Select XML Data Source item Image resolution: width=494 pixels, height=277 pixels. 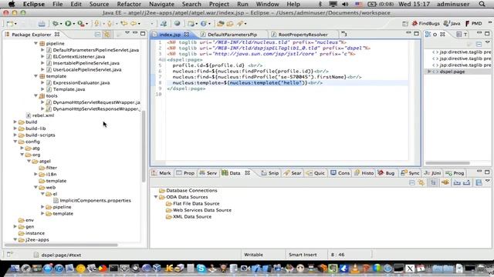coord(192,217)
